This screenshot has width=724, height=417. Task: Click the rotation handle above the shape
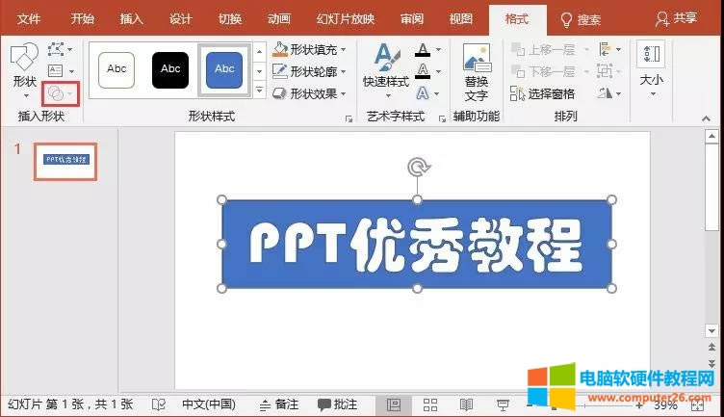(x=418, y=167)
